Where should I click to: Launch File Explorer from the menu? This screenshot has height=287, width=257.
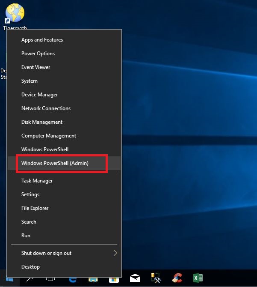[64, 208]
